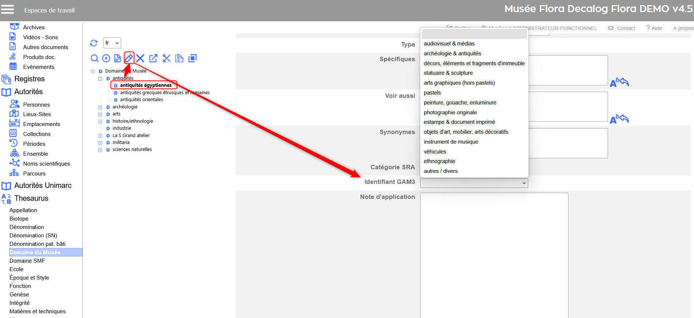Collapse the antiquités tree node
This screenshot has height=318, width=694.
(x=100, y=79)
